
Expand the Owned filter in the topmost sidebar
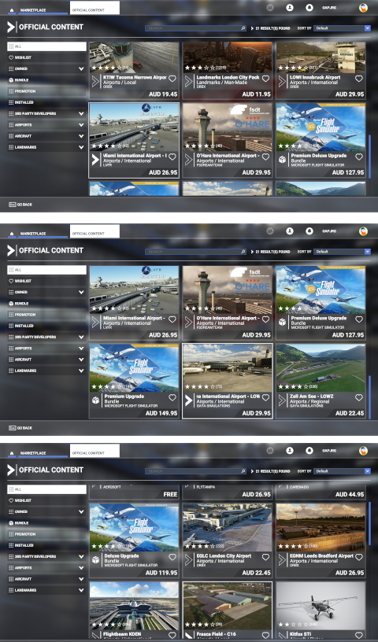click(81, 68)
